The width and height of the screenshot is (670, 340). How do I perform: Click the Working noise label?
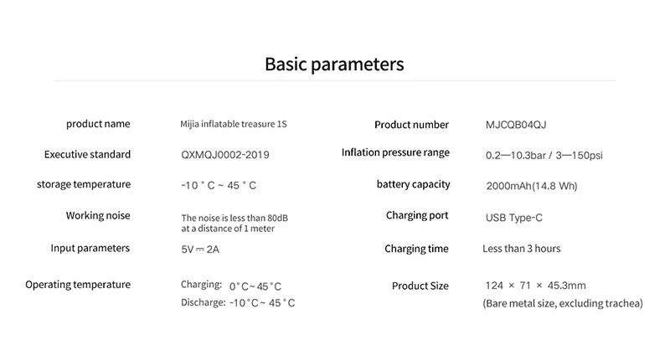(x=98, y=215)
